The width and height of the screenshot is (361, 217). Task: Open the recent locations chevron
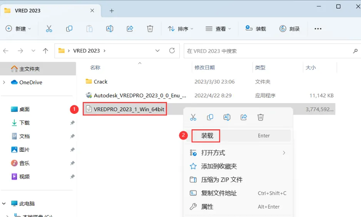coord(33,51)
